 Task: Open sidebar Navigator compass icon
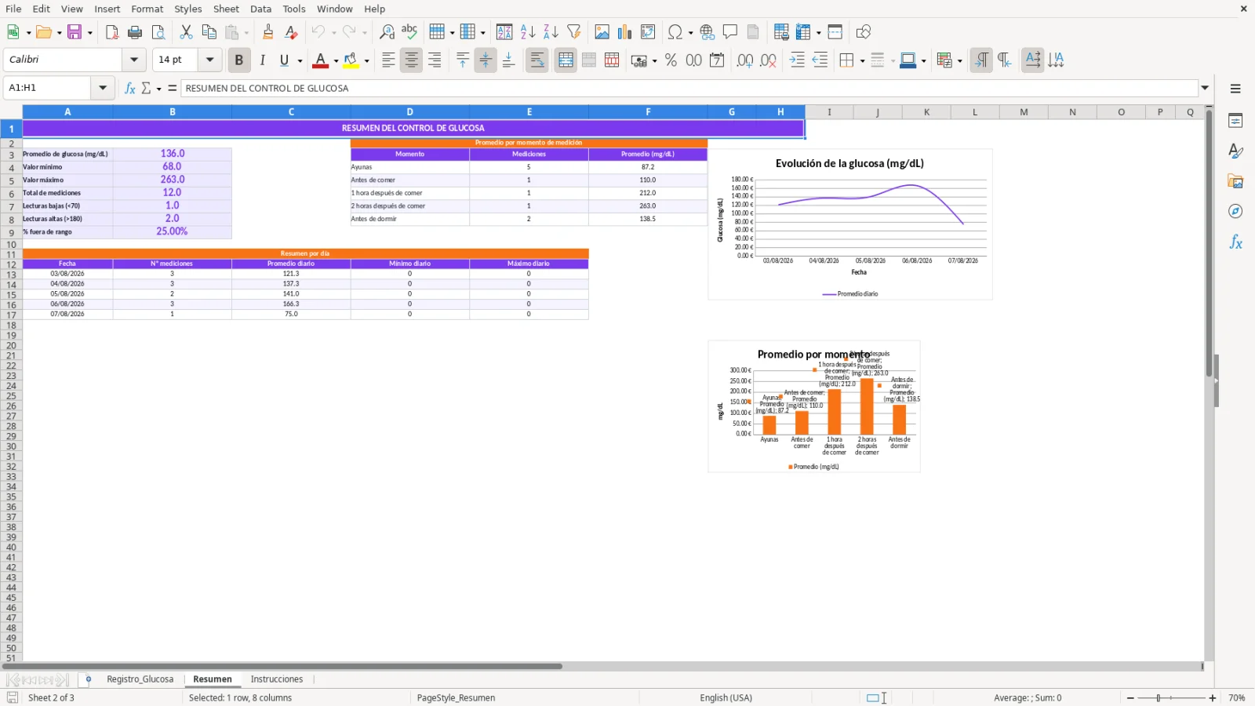pyautogui.click(x=1235, y=212)
